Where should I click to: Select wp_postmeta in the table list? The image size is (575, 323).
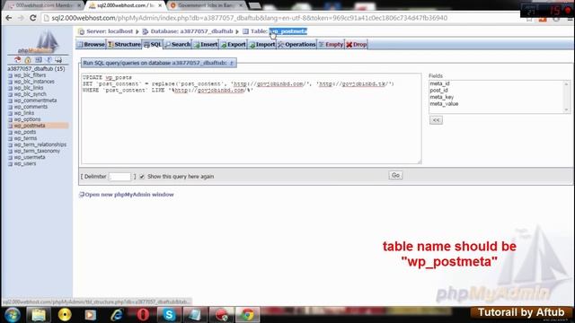click(x=30, y=126)
